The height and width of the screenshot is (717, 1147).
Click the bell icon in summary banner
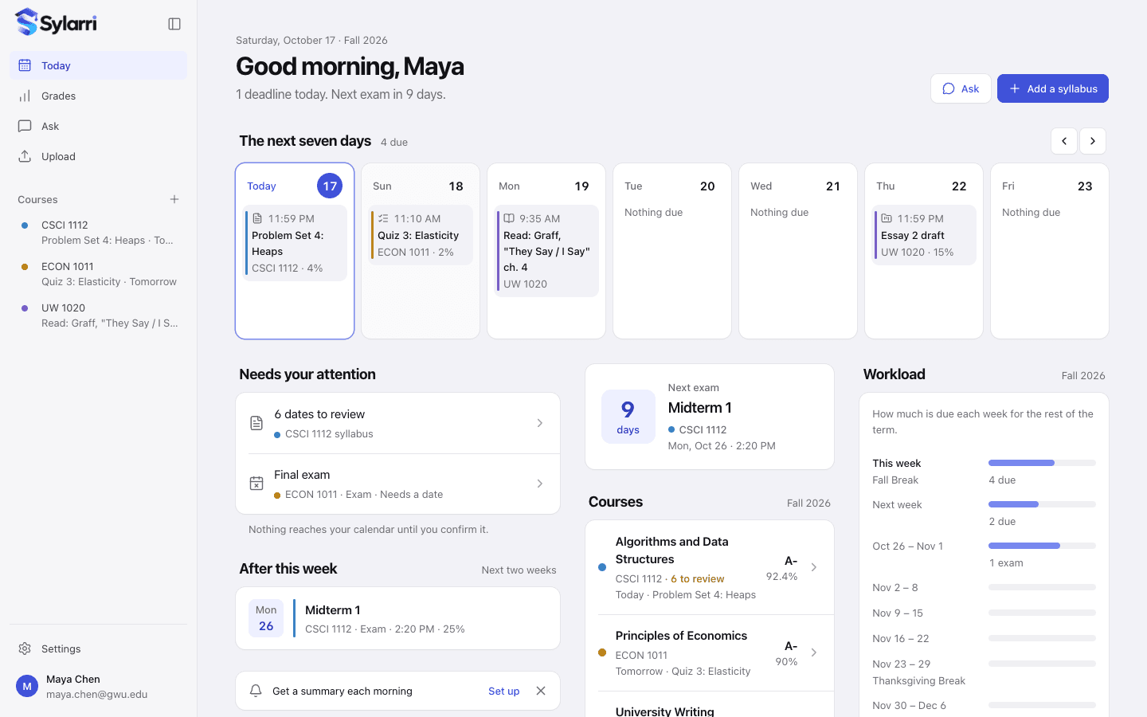click(x=256, y=691)
